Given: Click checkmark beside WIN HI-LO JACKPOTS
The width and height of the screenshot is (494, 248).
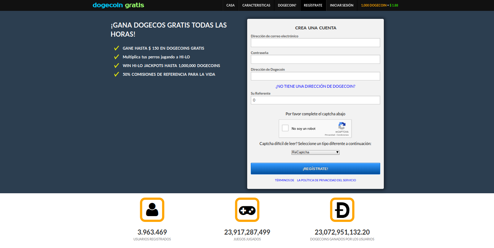Looking at the screenshot, I should point(116,66).
